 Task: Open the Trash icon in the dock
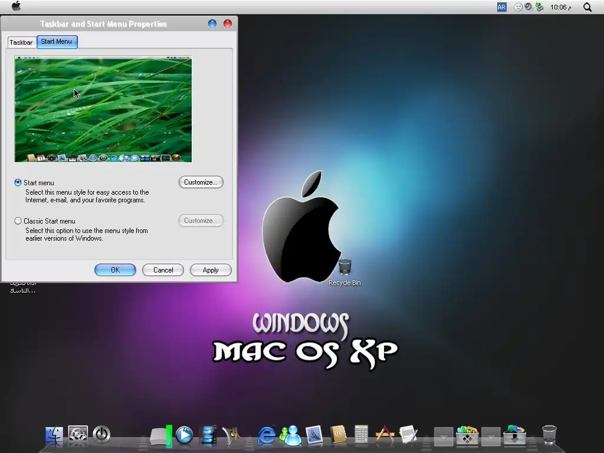coord(549,435)
